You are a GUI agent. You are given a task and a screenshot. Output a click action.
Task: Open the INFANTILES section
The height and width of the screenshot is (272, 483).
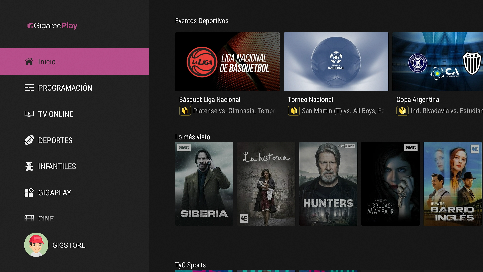click(x=74, y=166)
